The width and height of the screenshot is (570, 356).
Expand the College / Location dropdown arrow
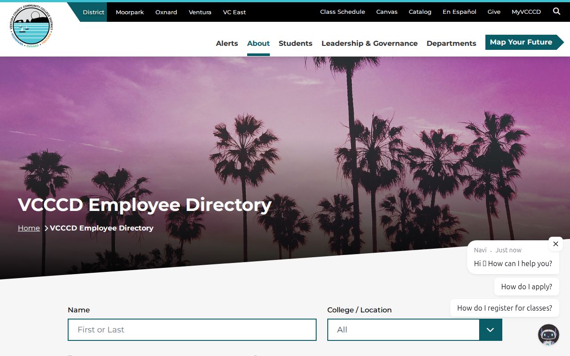coord(491,330)
